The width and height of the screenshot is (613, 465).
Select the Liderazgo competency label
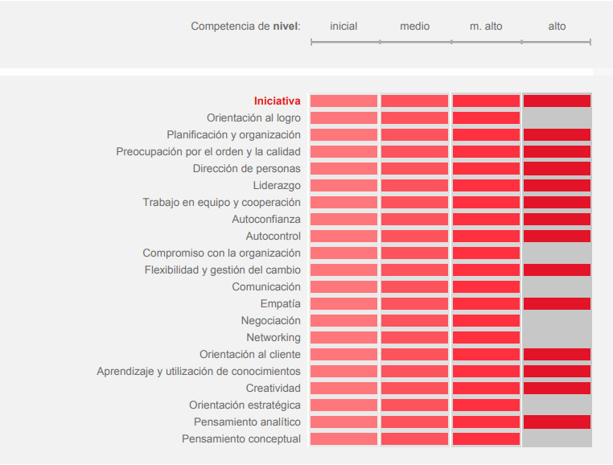point(277,186)
